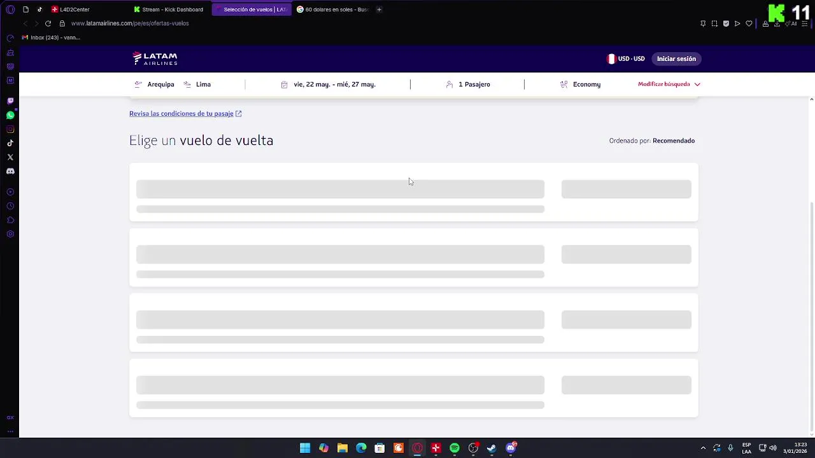Switch to Stream - Kick Dashboard tab
The height and width of the screenshot is (458, 815).
(169, 10)
